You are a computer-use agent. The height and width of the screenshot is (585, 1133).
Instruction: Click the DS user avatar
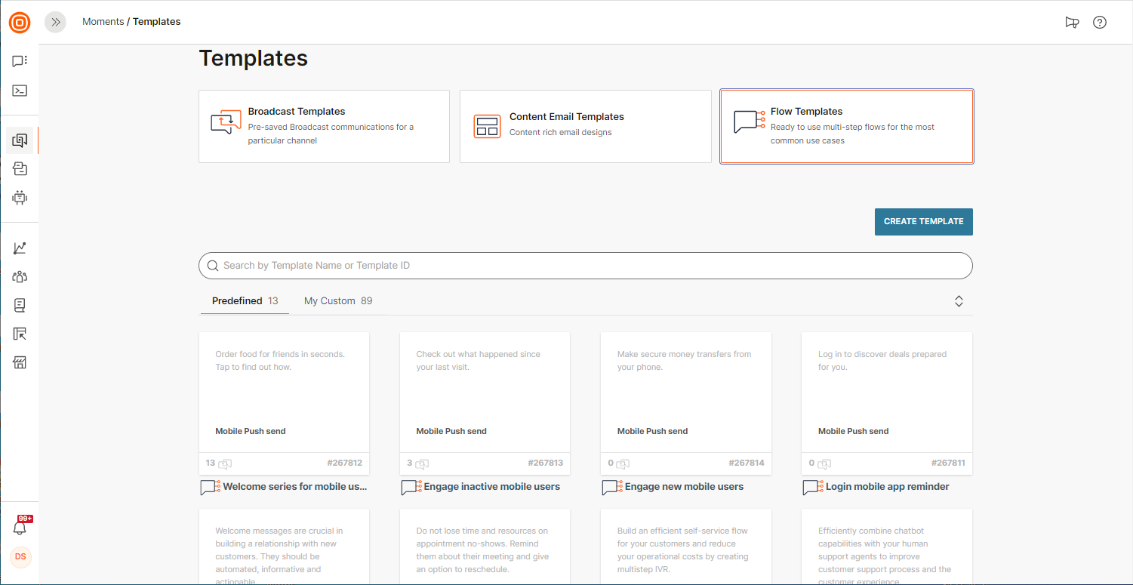20,557
